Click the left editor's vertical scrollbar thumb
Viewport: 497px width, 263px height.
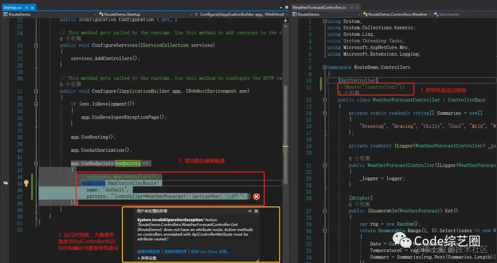click(x=286, y=135)
